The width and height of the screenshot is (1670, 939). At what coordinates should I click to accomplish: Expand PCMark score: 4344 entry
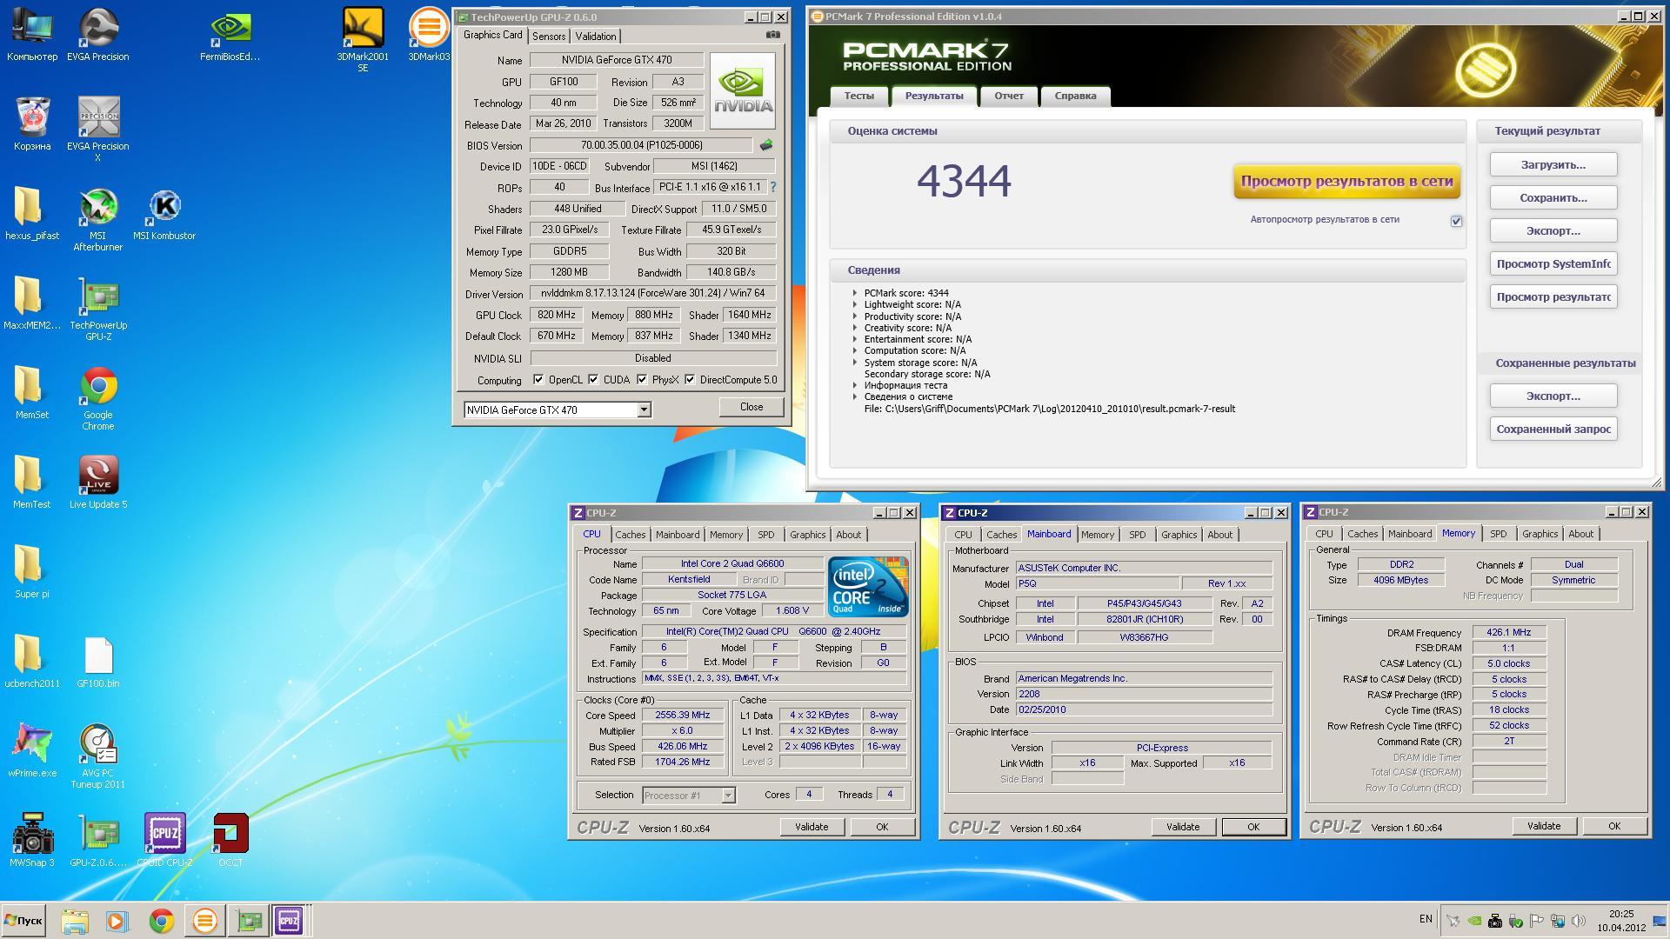(855, 293)
